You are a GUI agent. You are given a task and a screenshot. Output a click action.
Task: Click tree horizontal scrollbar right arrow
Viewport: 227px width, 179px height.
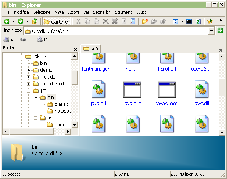point(68,131)
